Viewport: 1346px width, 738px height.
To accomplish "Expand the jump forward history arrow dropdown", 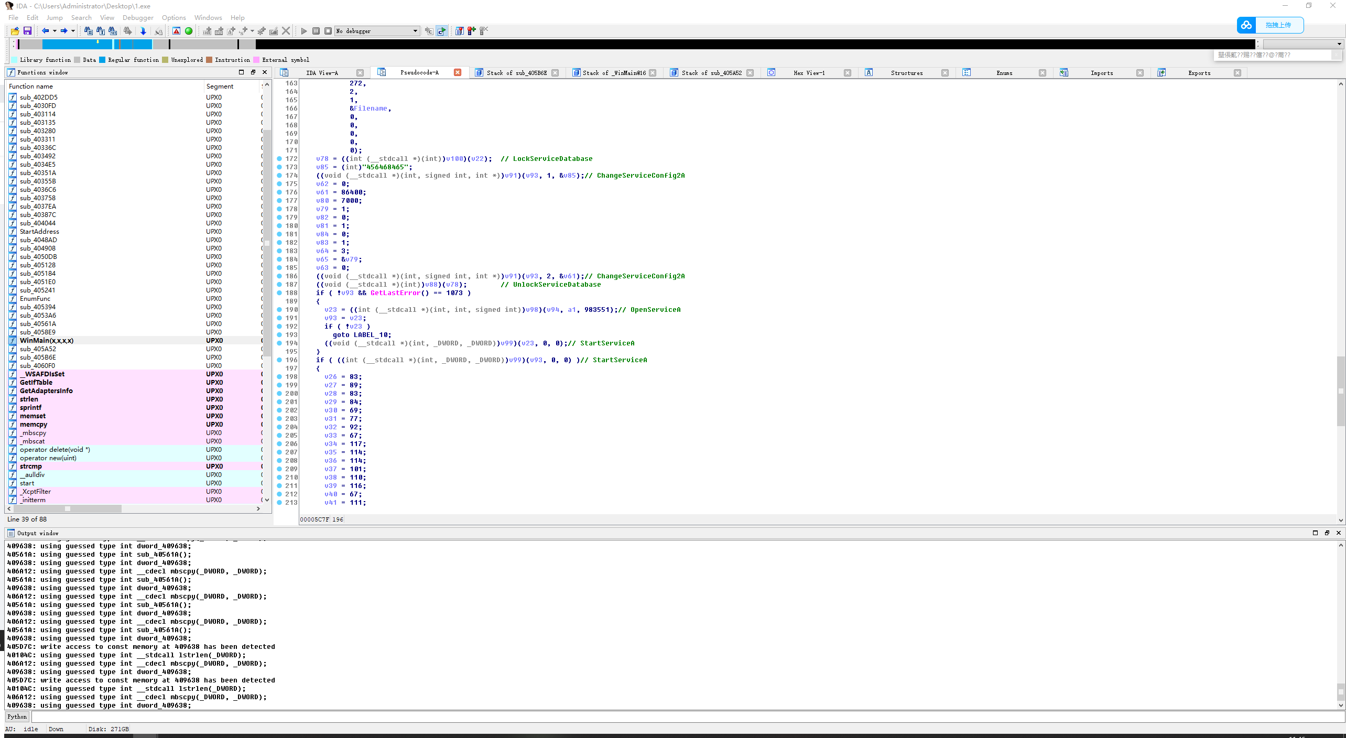I will click(x=73, y=31).
